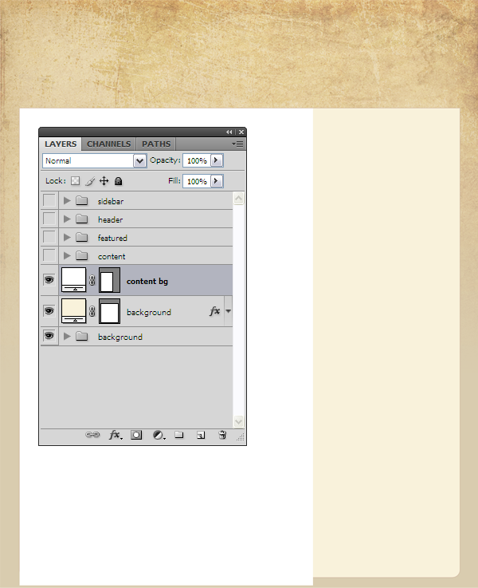Viewport: 478px width, 588px height.
Task: Click the featured group folder icon
Action: click(81, 238)
